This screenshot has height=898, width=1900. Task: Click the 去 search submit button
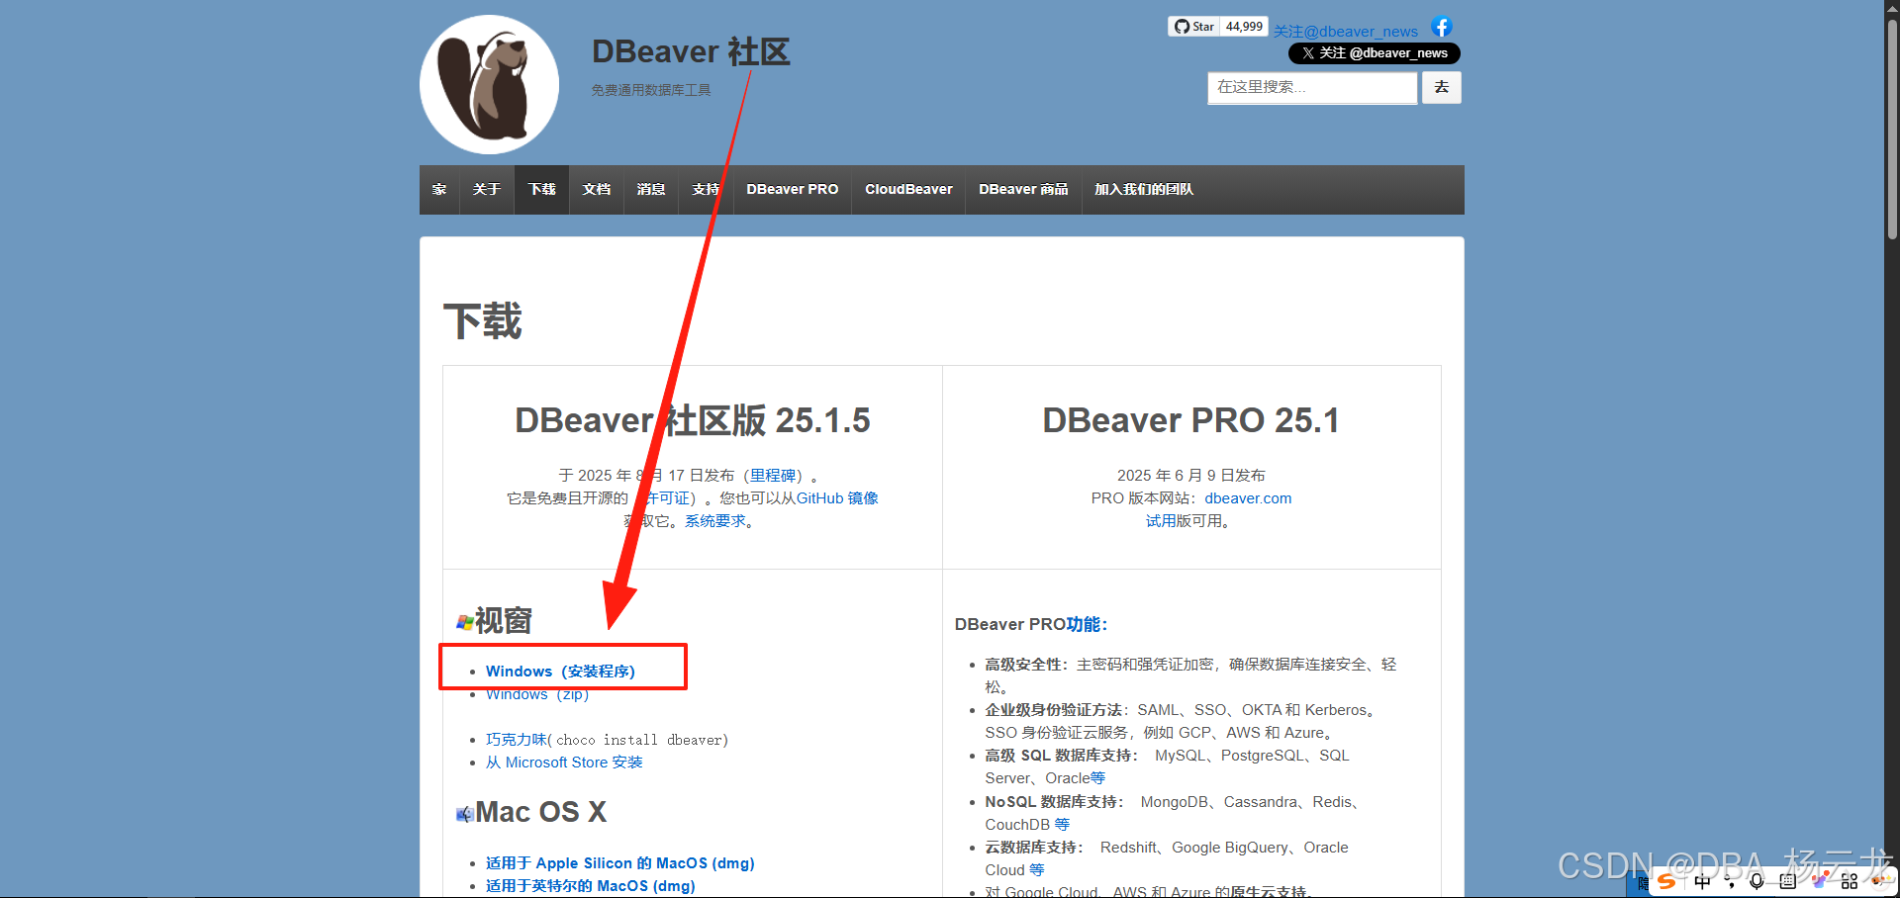(1442, 87)
